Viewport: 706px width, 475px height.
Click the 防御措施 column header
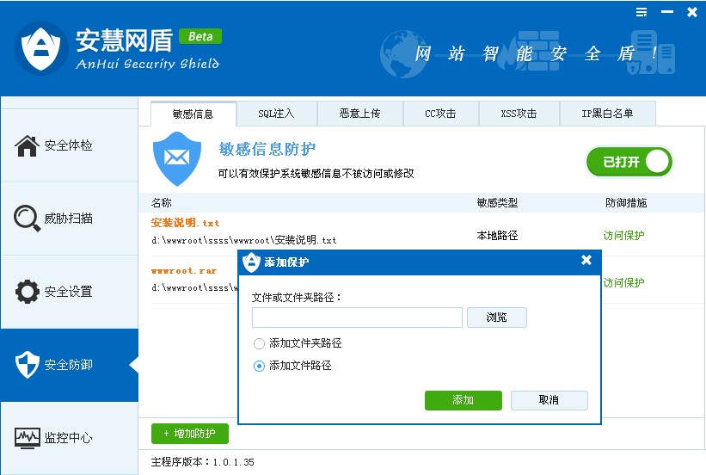pyautogui.click(x=626, y=203)
